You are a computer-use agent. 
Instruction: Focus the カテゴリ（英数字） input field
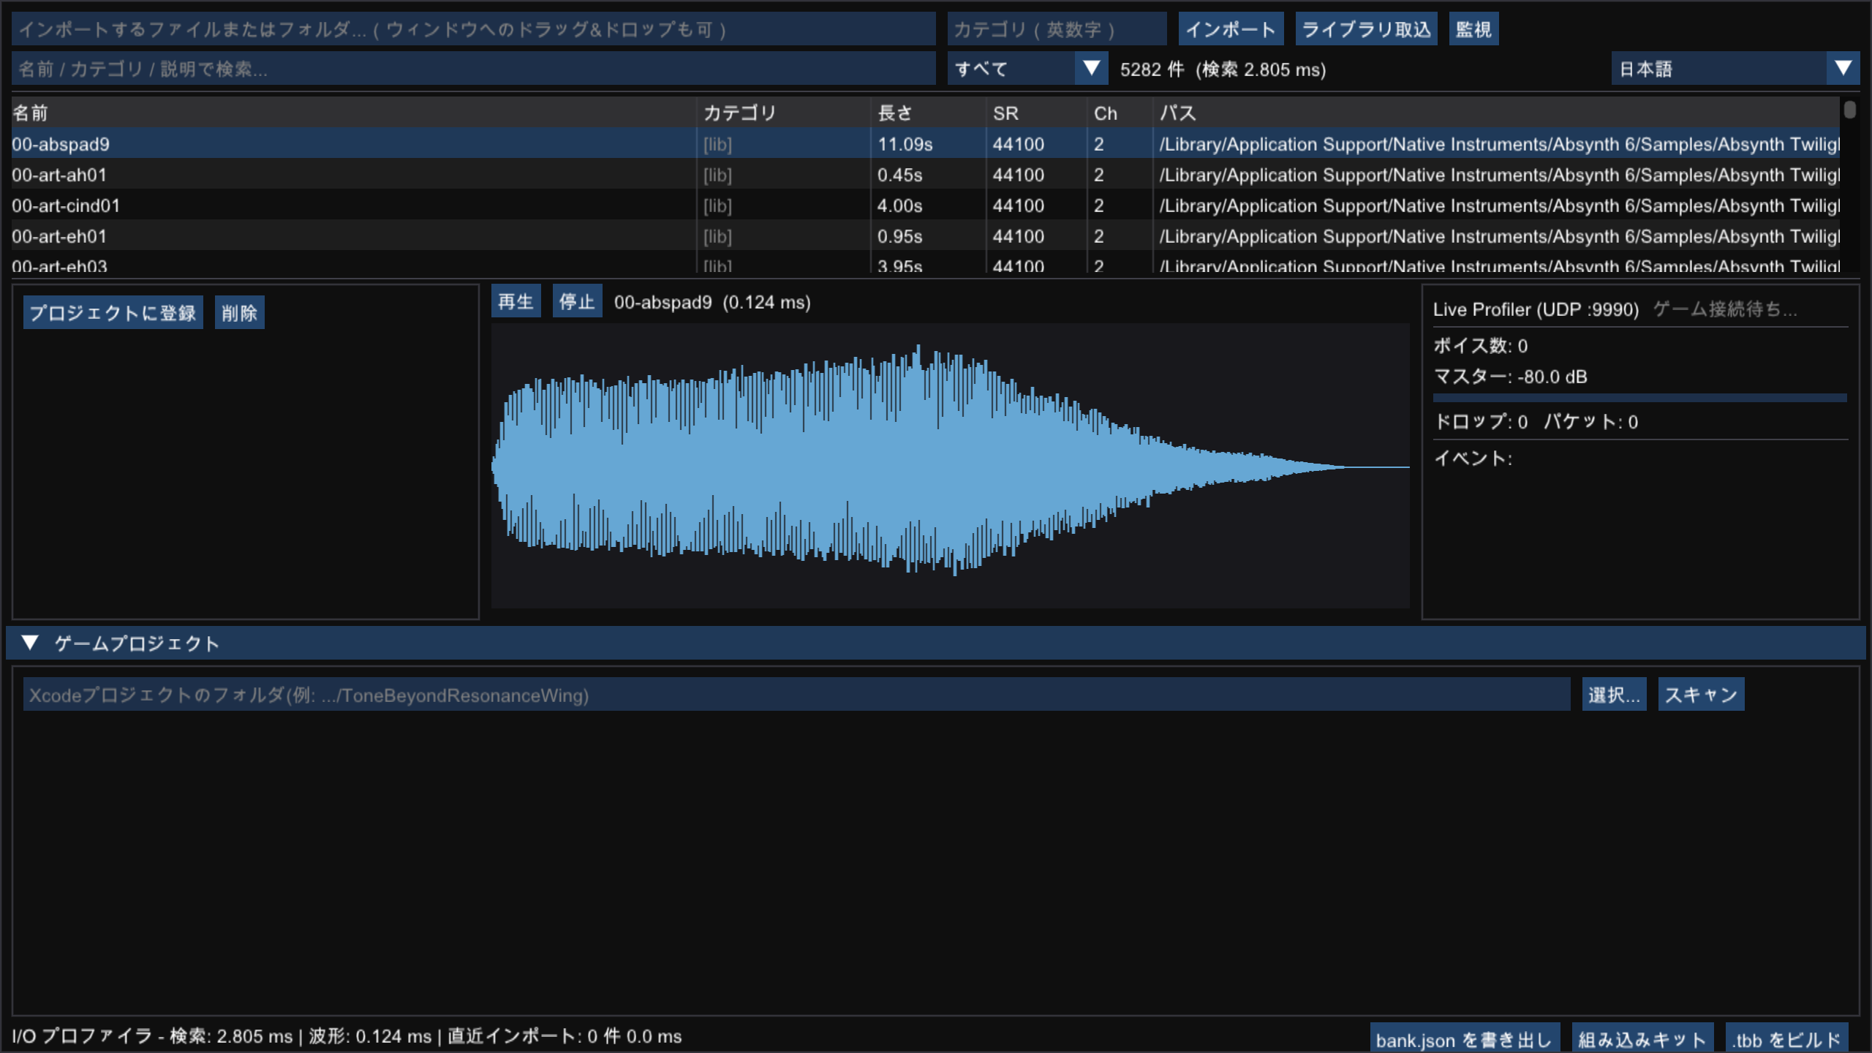click(x=1057, y=29)
